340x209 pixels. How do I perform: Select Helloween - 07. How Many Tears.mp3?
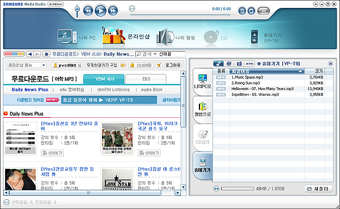pos(262,89)
